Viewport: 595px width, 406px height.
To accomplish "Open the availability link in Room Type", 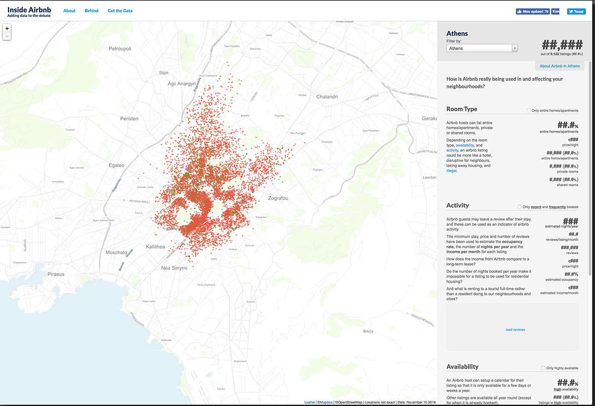I will [x=472, y=145].
